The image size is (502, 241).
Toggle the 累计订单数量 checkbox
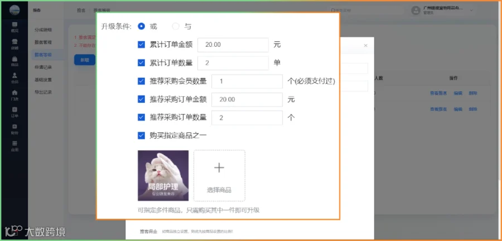[142, 63]
